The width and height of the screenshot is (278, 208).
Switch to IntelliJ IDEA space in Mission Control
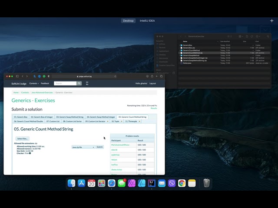(147, 21)
